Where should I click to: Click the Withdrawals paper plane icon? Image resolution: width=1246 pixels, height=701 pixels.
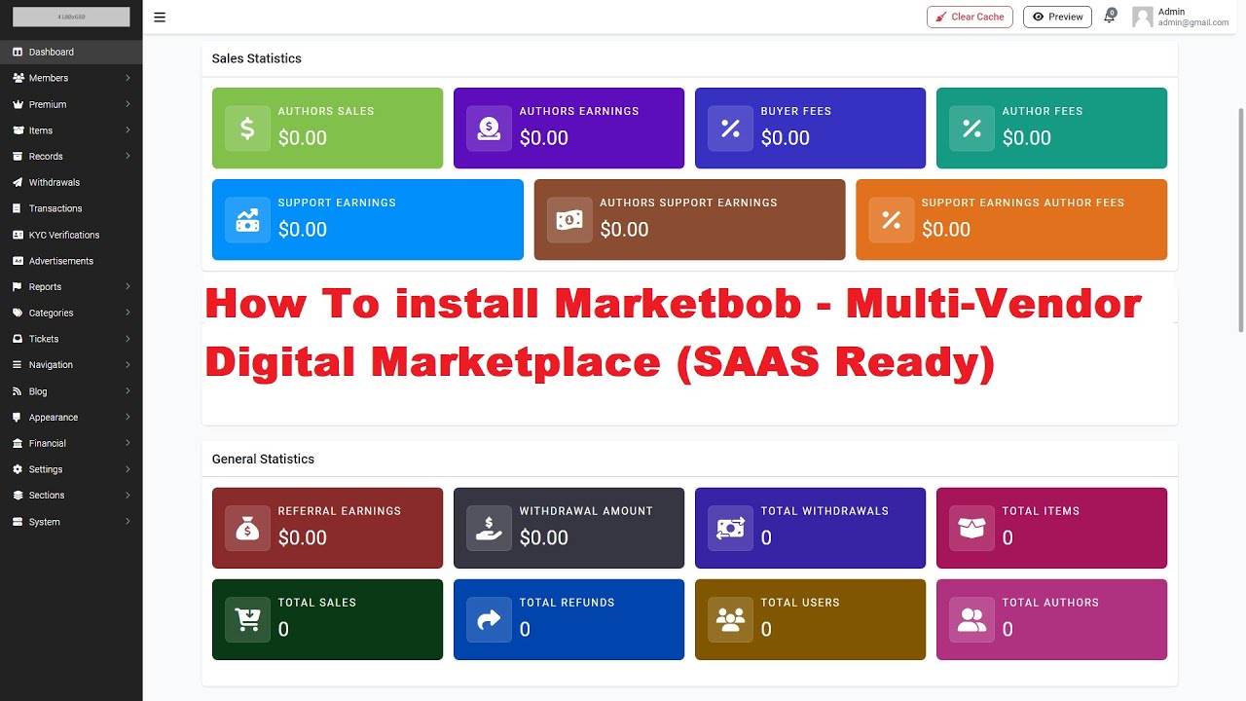(18, 182)
